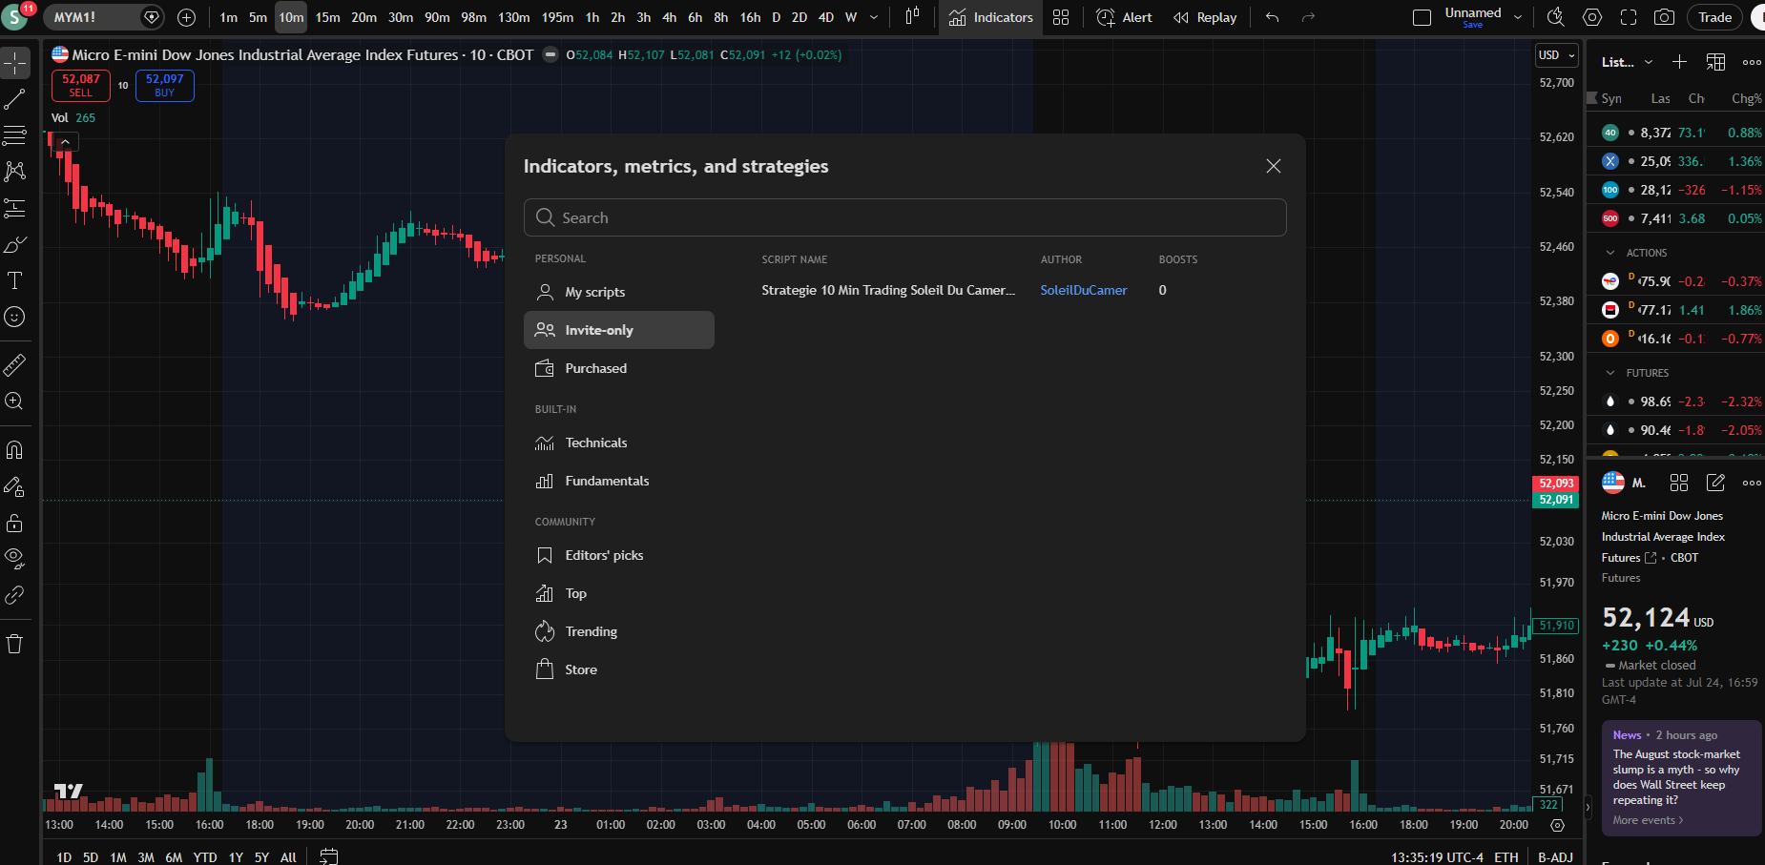Select the daily D timeframe
This screenshot has height=865, width=1765.
coord(776,17)
